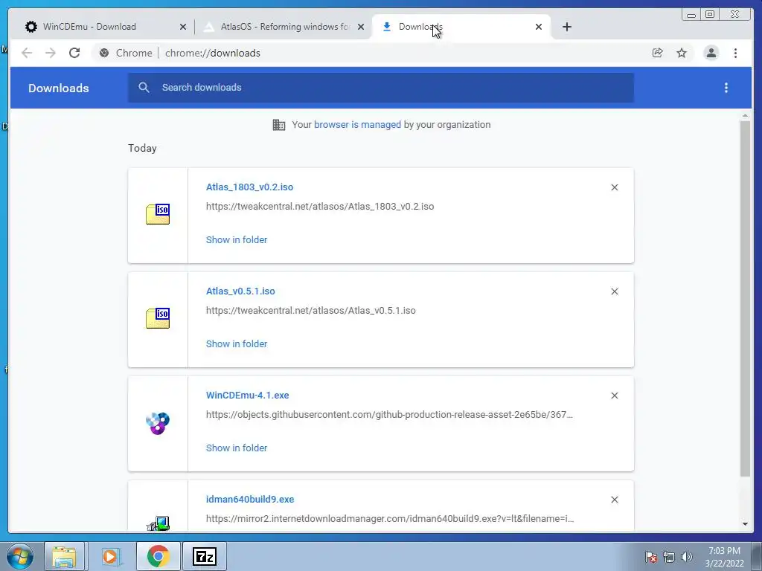Click the scrollbar up arrow
This screenshot has height=571, width=762.
[x=745, y=115]
